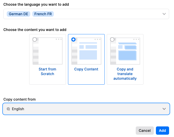
Task: Click the French FR language tag
Action: (43, 14)
